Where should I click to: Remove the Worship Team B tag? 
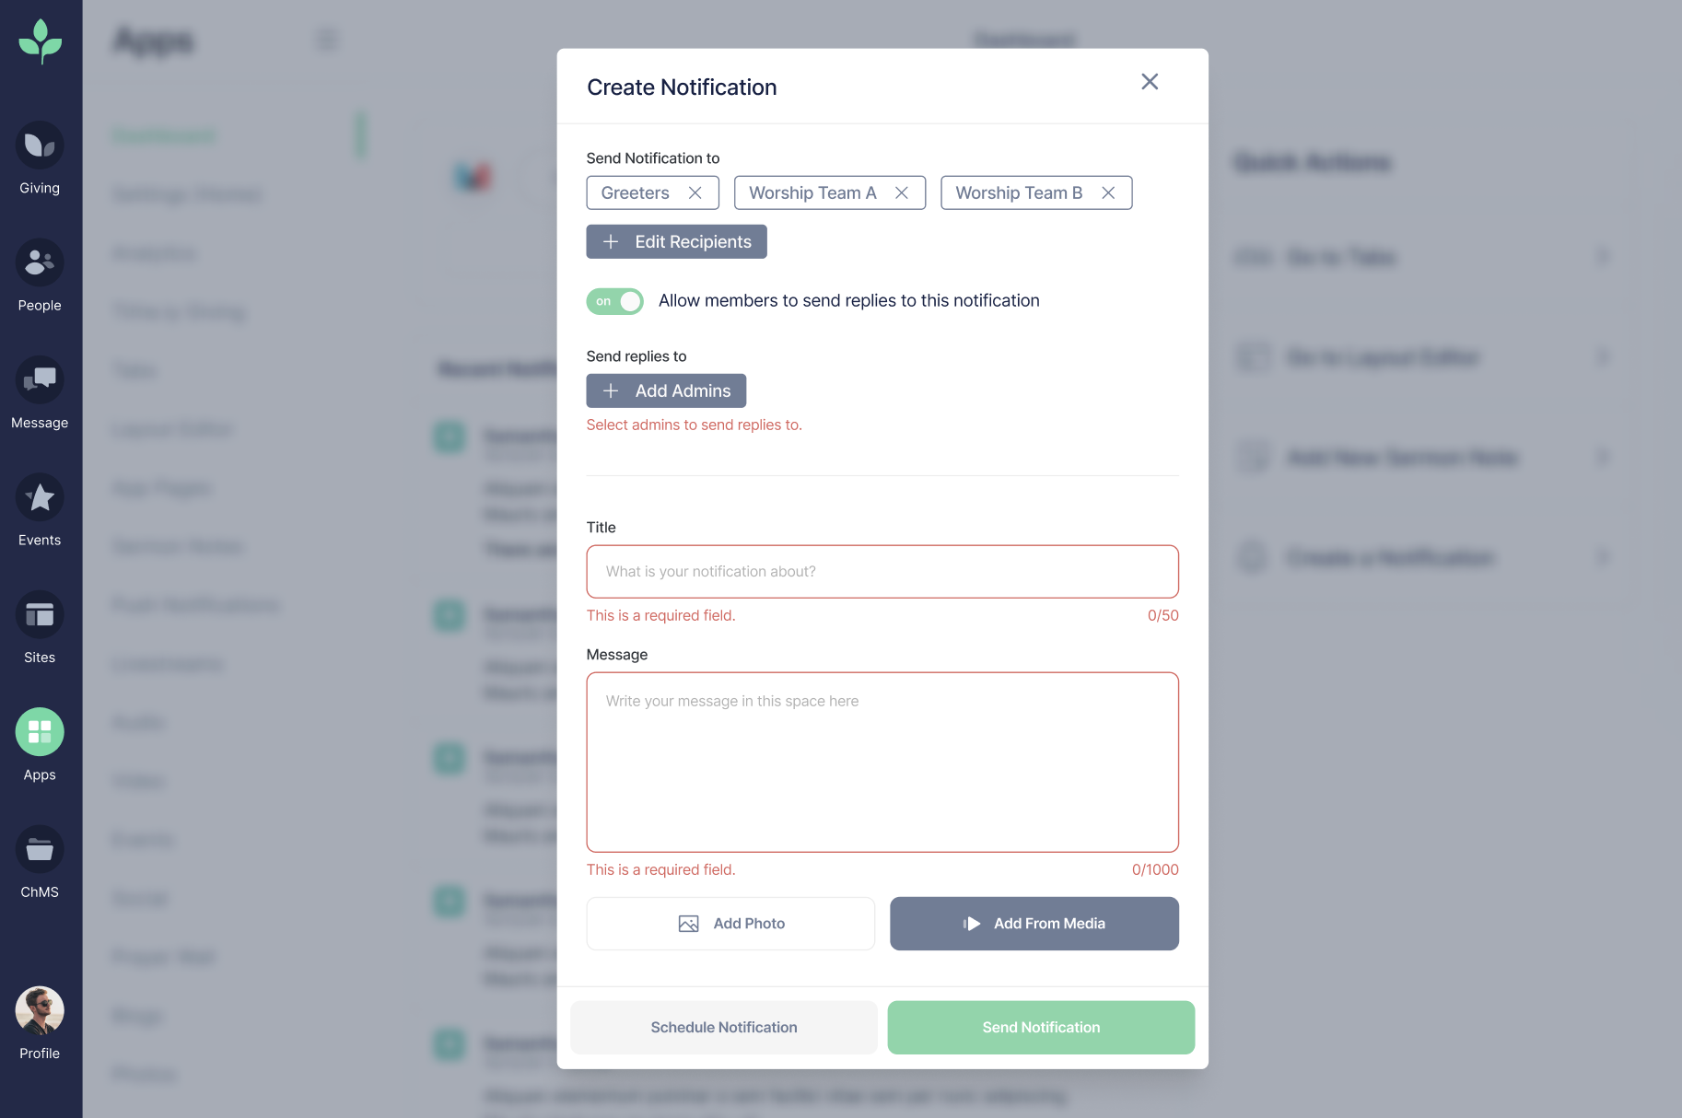(1108, 192)
